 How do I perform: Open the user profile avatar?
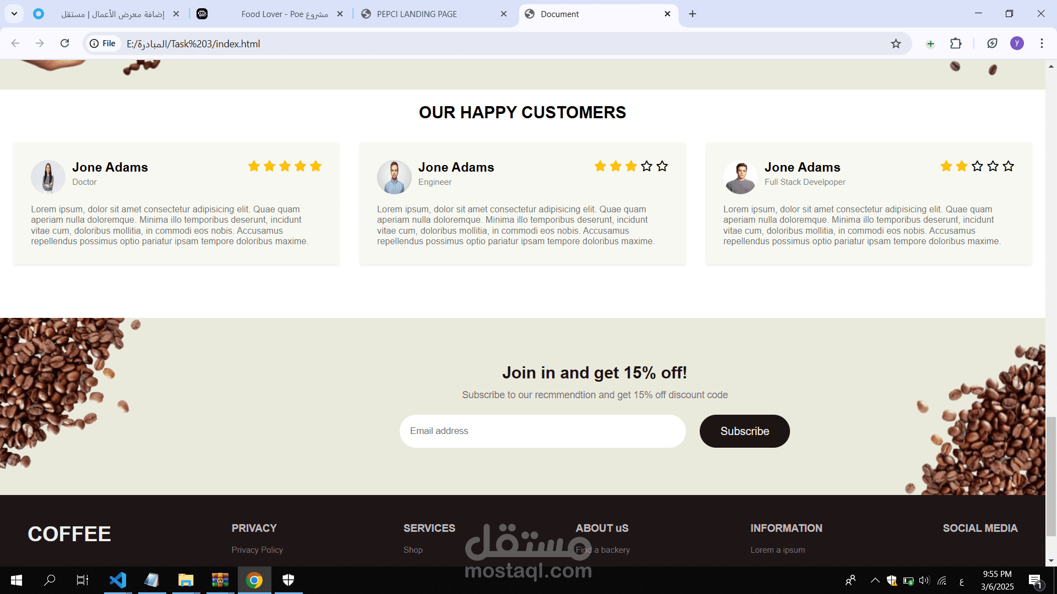tap(1017, 43)
